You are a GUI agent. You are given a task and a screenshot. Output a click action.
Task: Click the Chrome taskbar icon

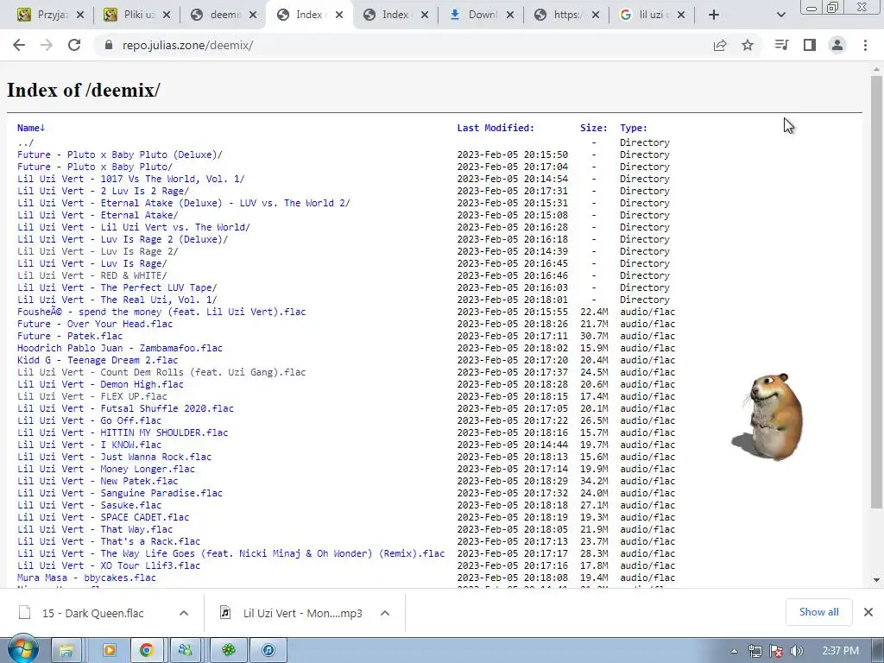147,651
